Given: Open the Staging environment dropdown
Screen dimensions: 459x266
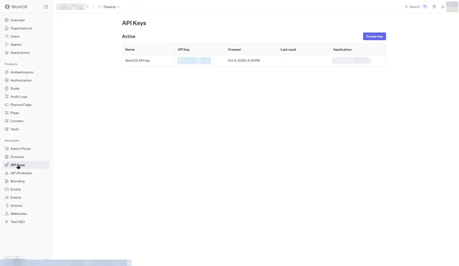Looking at the screenshot, I should (109, 7).
